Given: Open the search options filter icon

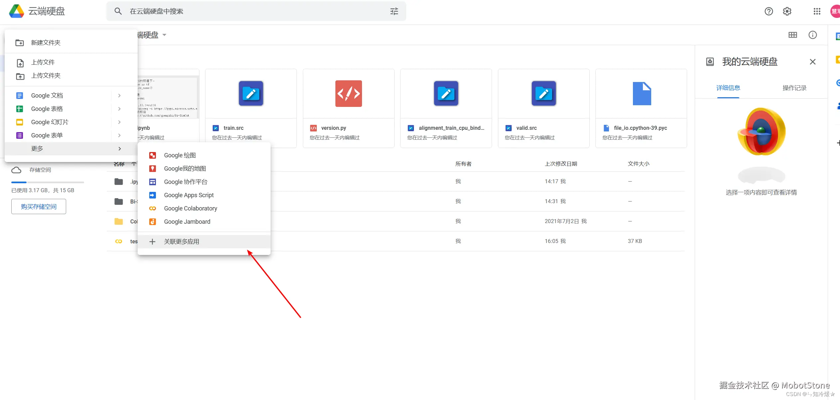Looking at the screenshot, I should pyautogui.click(x=394, y=12).
